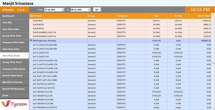Select the SOUR BELT row
Image resolution: width=215 pixels, height=110 pixels.
pos(120,21)
